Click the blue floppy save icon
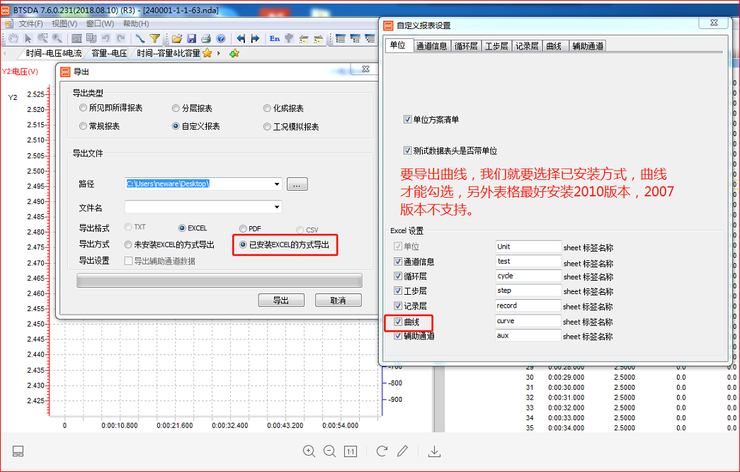This screenshot has height=472, width=740. pos(192,38)
